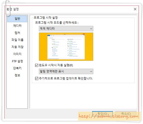This screenshot has height=124, width=143.
Task: Select the 일반 settings category
Action: coord(17,19)
